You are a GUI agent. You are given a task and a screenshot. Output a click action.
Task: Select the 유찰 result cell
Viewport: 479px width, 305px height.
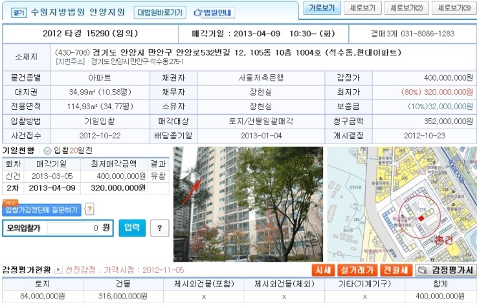tap(158, 176)
